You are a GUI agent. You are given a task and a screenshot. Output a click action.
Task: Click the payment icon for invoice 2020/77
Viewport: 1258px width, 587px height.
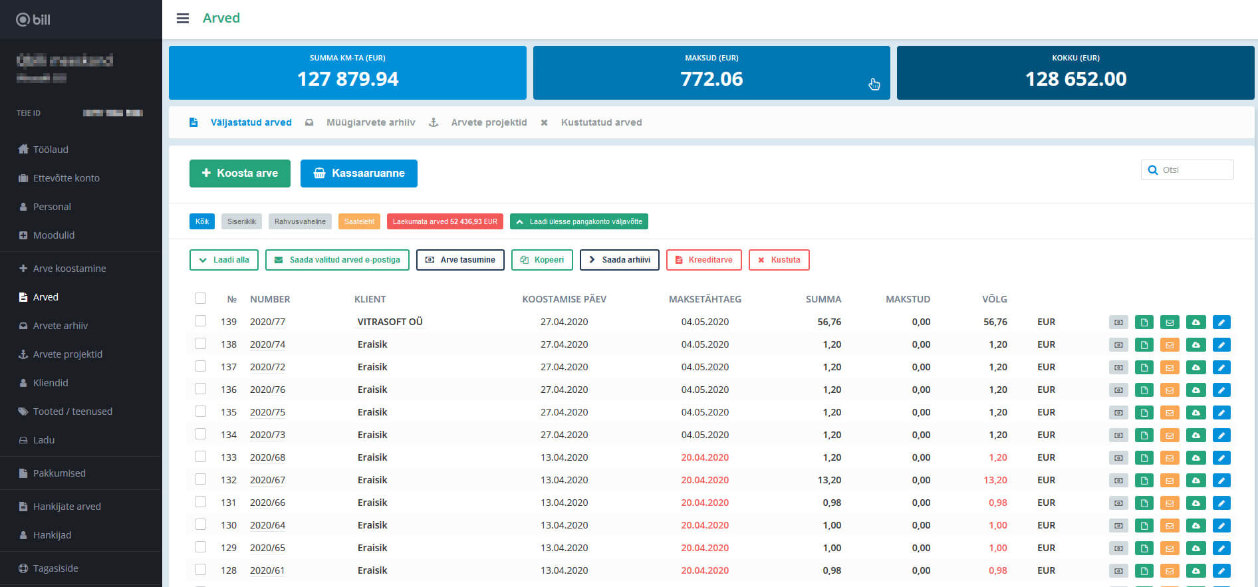pos(1118,322)
